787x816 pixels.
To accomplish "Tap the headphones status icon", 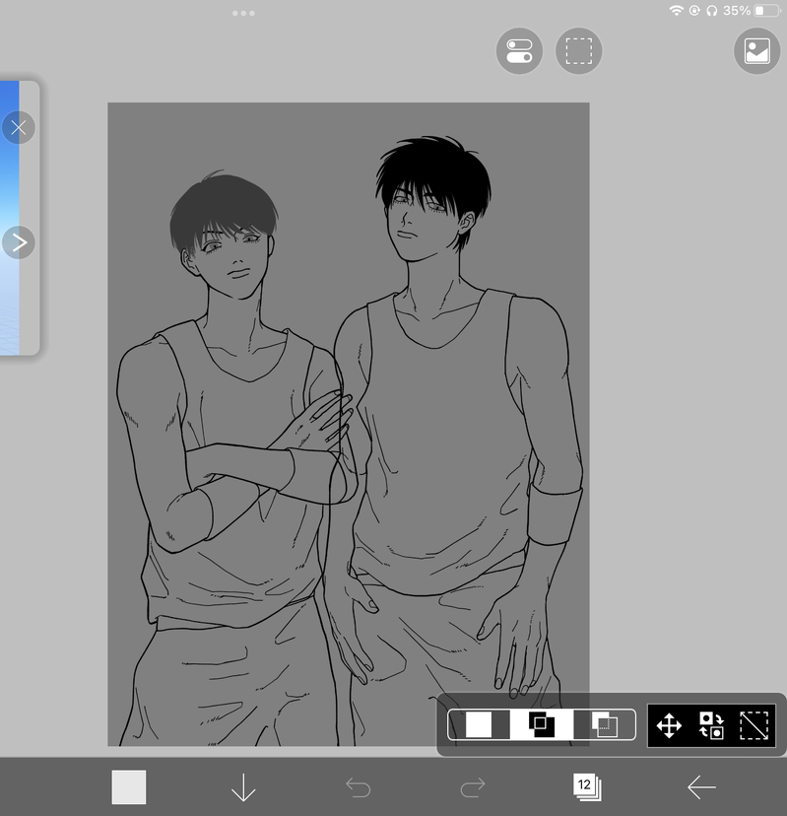I will tap(711, 11).
